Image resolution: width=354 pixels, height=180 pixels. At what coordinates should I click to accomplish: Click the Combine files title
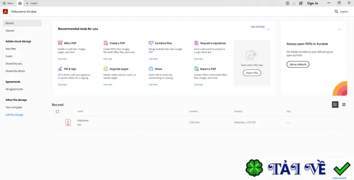tap(163, 43)
